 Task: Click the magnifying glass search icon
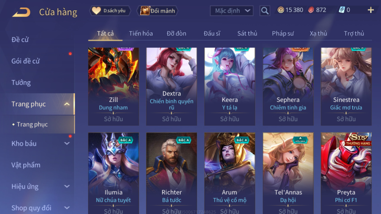pos(265,11)
